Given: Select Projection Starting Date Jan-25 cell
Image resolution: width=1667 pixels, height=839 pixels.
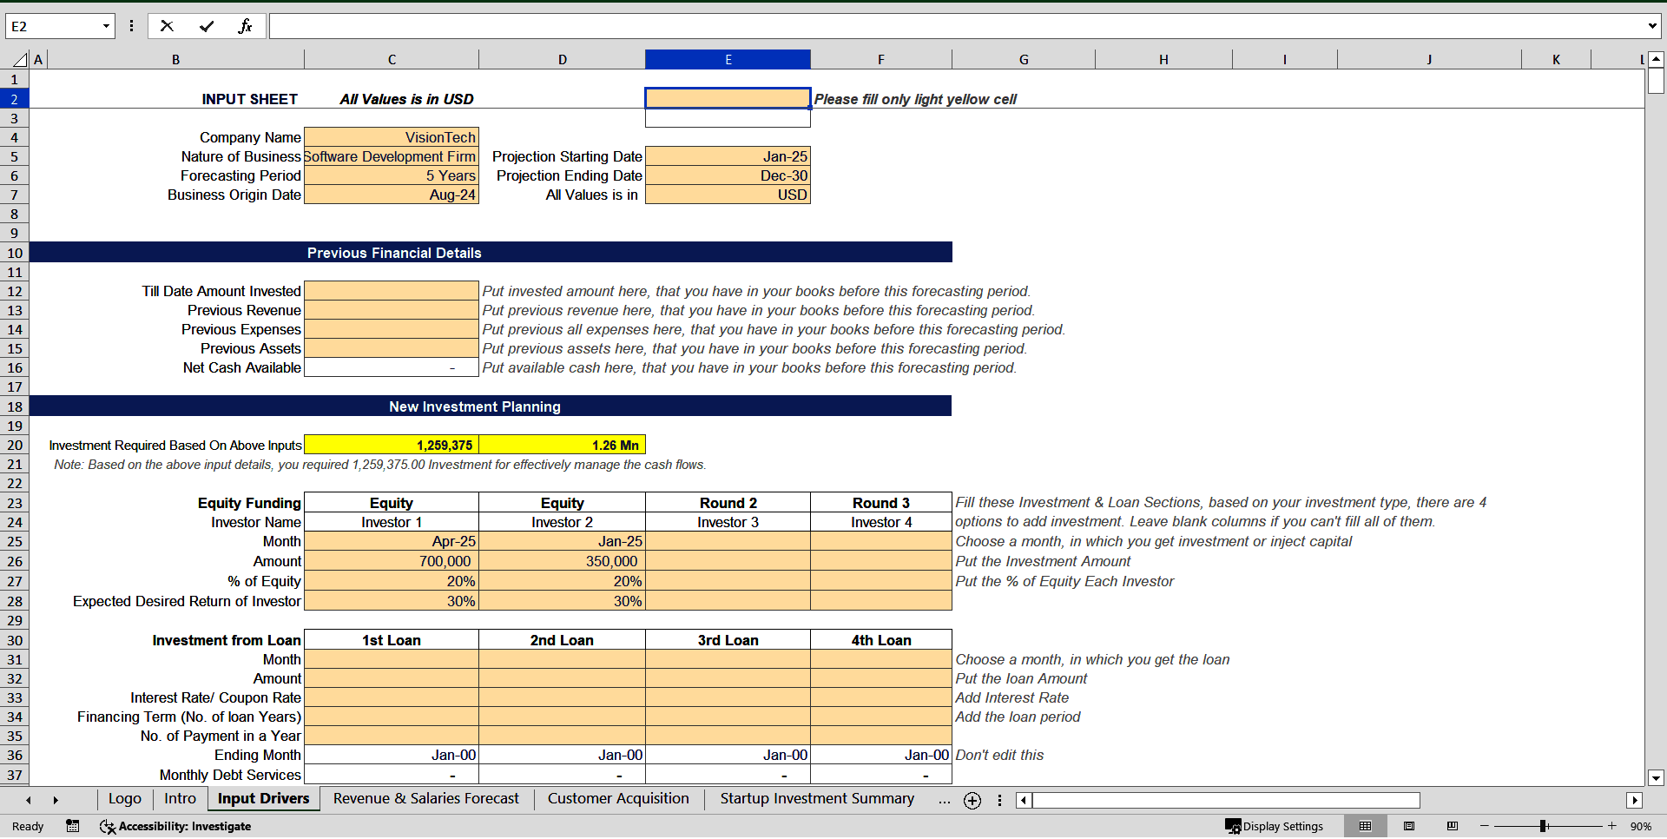Looking at the screenshot, I should (x=728, y=156).
